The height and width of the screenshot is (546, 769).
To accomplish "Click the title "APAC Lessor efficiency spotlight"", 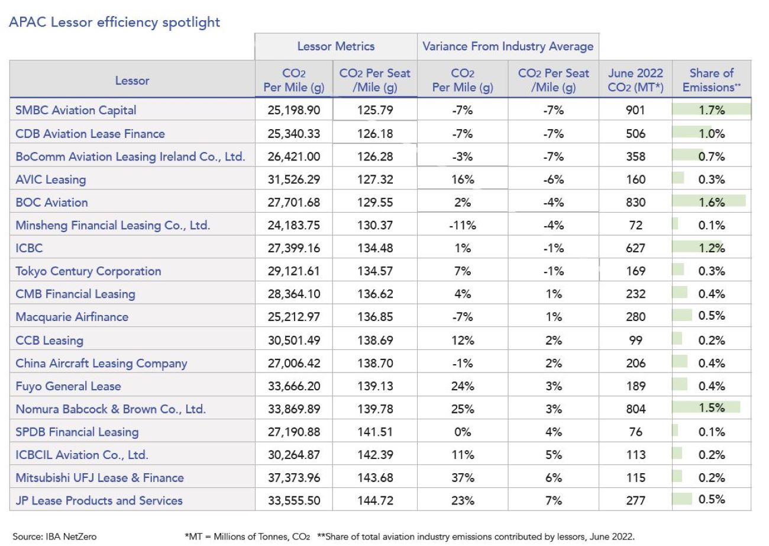I will pyautogui.click(x=115, y=23).
